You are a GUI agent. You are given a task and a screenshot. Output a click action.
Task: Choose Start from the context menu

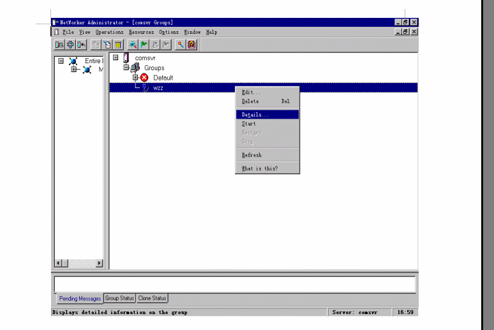point(249,124)
